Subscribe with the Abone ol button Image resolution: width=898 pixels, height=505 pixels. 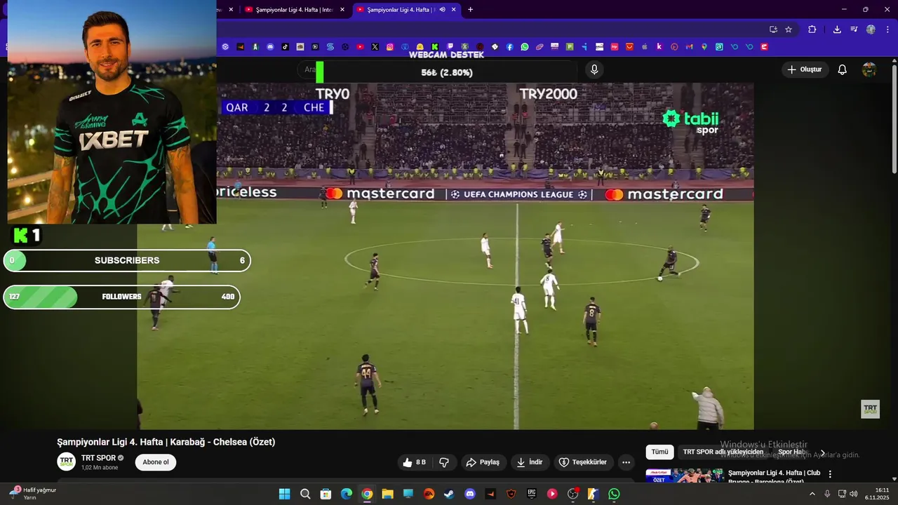(x=156, y=462)
